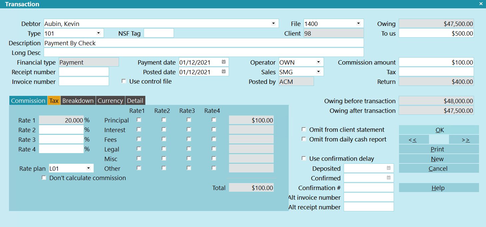Image resolution: width=486 pixels, height=227 pixels.
Task: Create a New transaction
Action: [439, 159]
